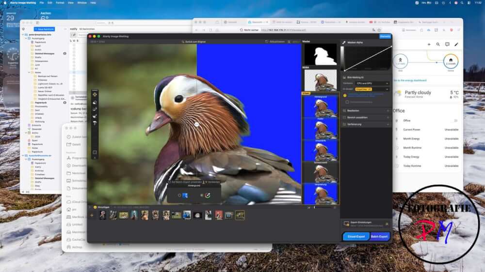Click the rectangle icon at toolbar bottom

(x=95, y=152)
